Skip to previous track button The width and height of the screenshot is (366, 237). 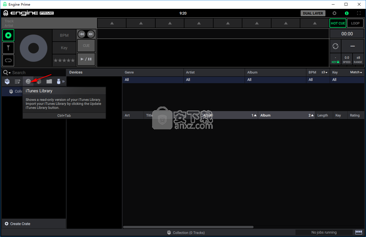point(82,34)
